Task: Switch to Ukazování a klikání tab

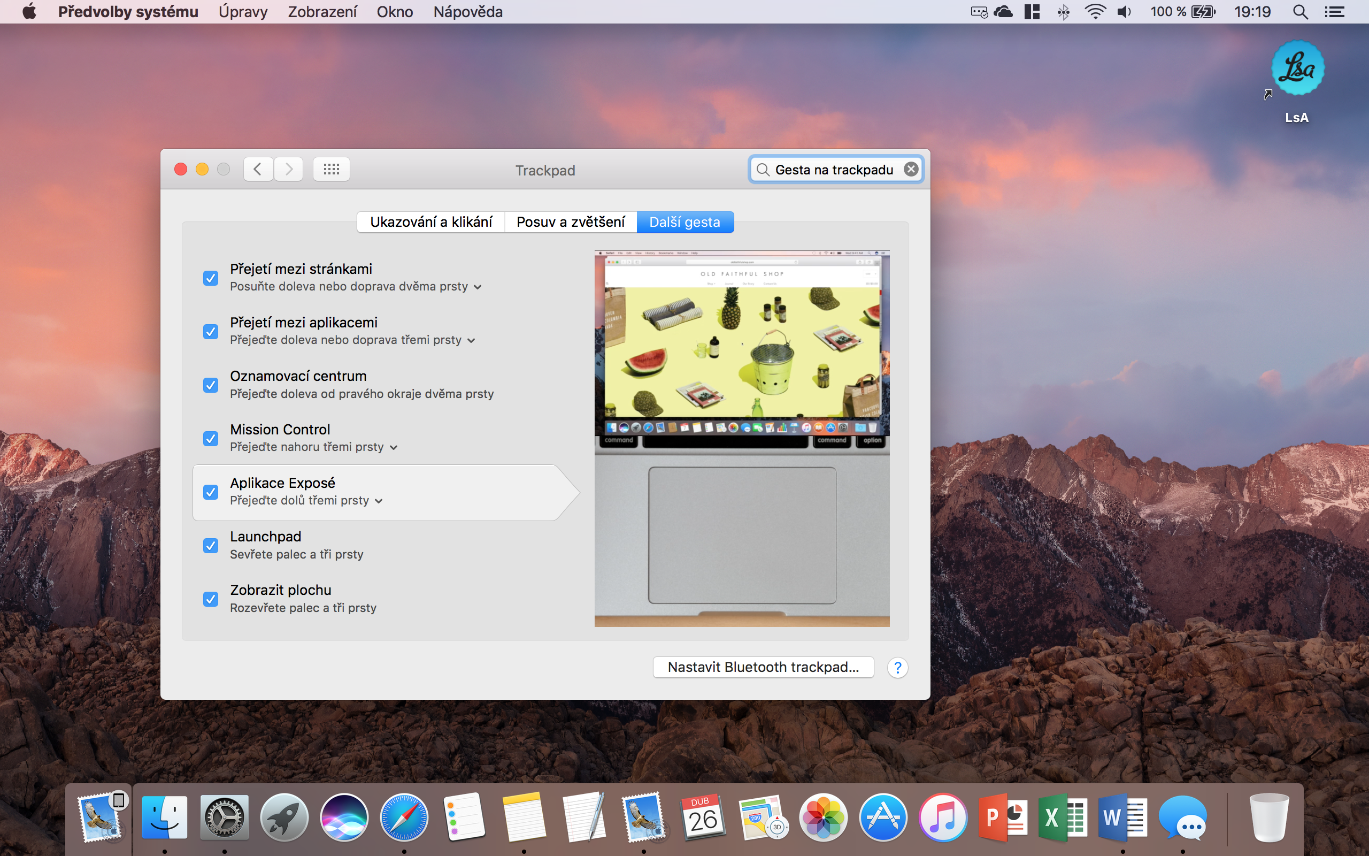Action: tap(431, 222)
